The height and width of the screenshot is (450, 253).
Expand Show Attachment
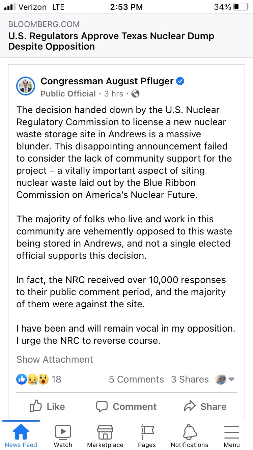tap(55, 359)
